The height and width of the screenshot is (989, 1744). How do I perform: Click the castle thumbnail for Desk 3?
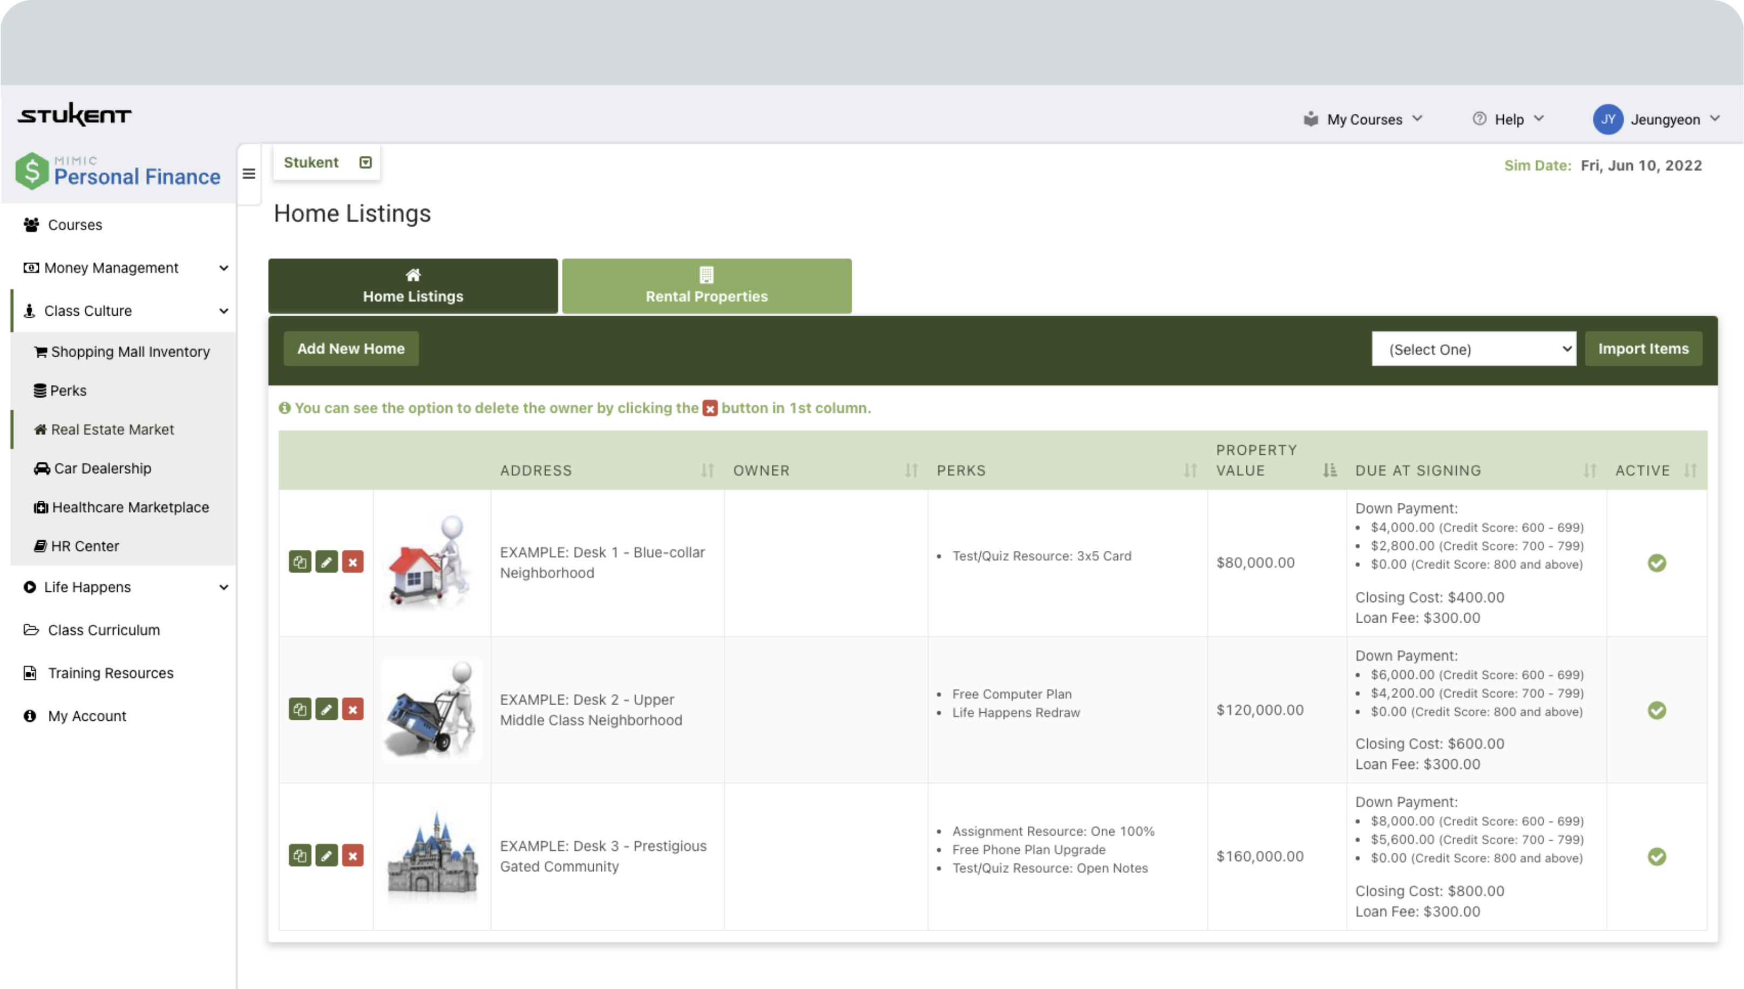432,856
